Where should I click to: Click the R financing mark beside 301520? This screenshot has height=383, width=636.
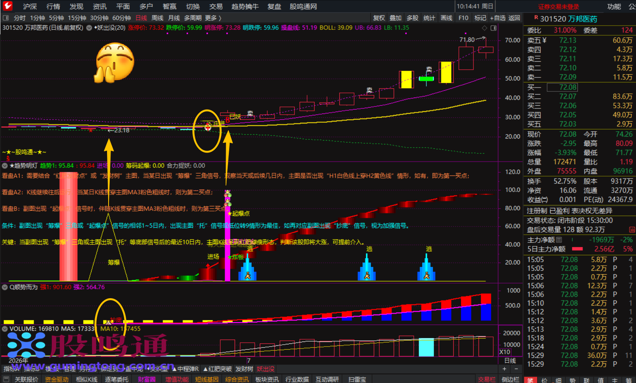coord(536,17)
